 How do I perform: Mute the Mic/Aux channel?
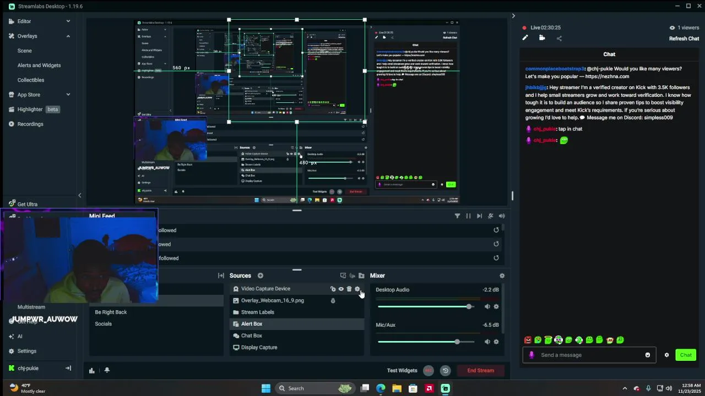pyautogui.click(x=487, y=342)
